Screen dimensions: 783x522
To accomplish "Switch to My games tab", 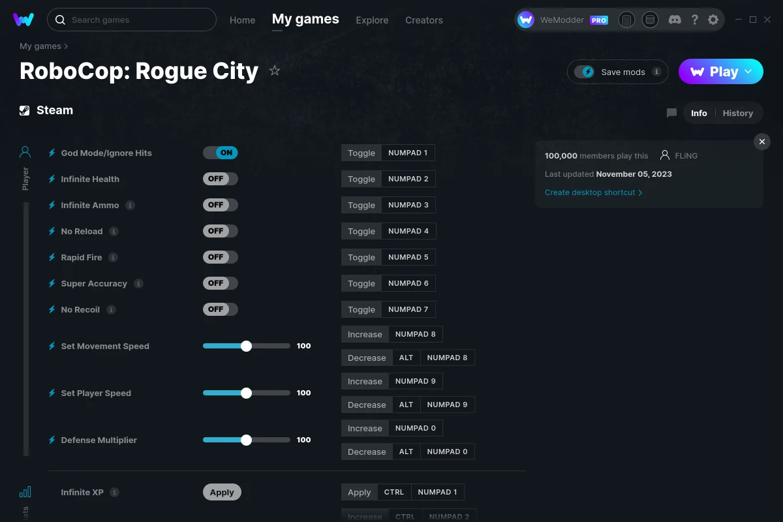I will pyautogui.click(x=305, y=19).
